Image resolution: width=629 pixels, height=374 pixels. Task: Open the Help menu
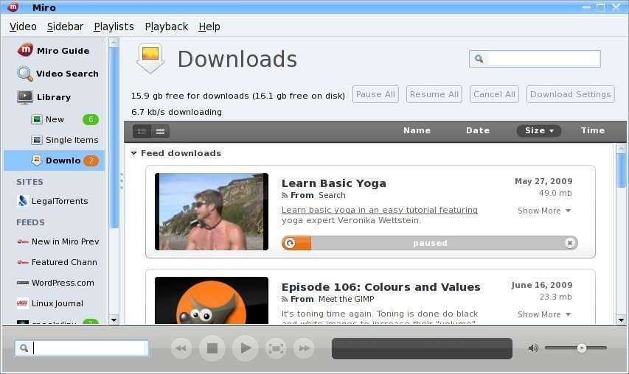tap(209, 27)
